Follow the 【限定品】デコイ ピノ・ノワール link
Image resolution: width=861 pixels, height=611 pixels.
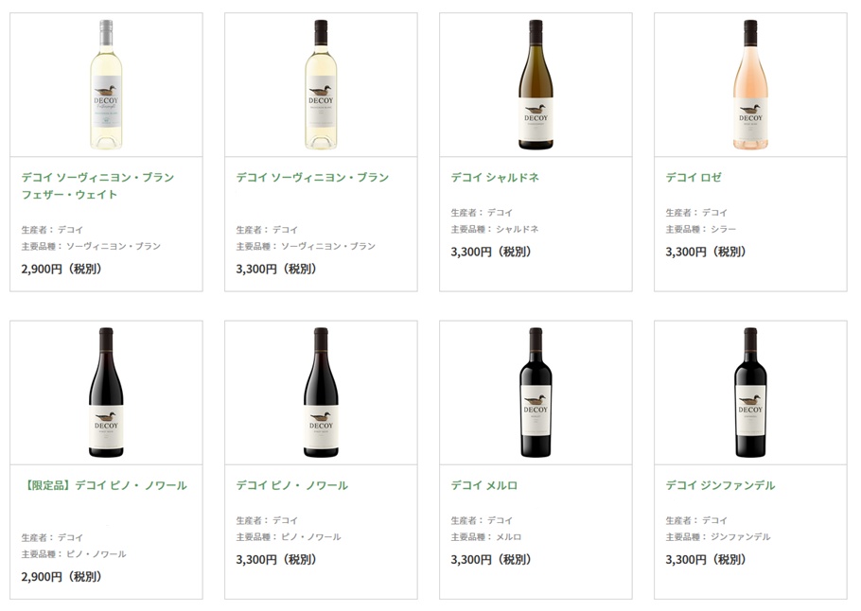(x=104, y=485)
